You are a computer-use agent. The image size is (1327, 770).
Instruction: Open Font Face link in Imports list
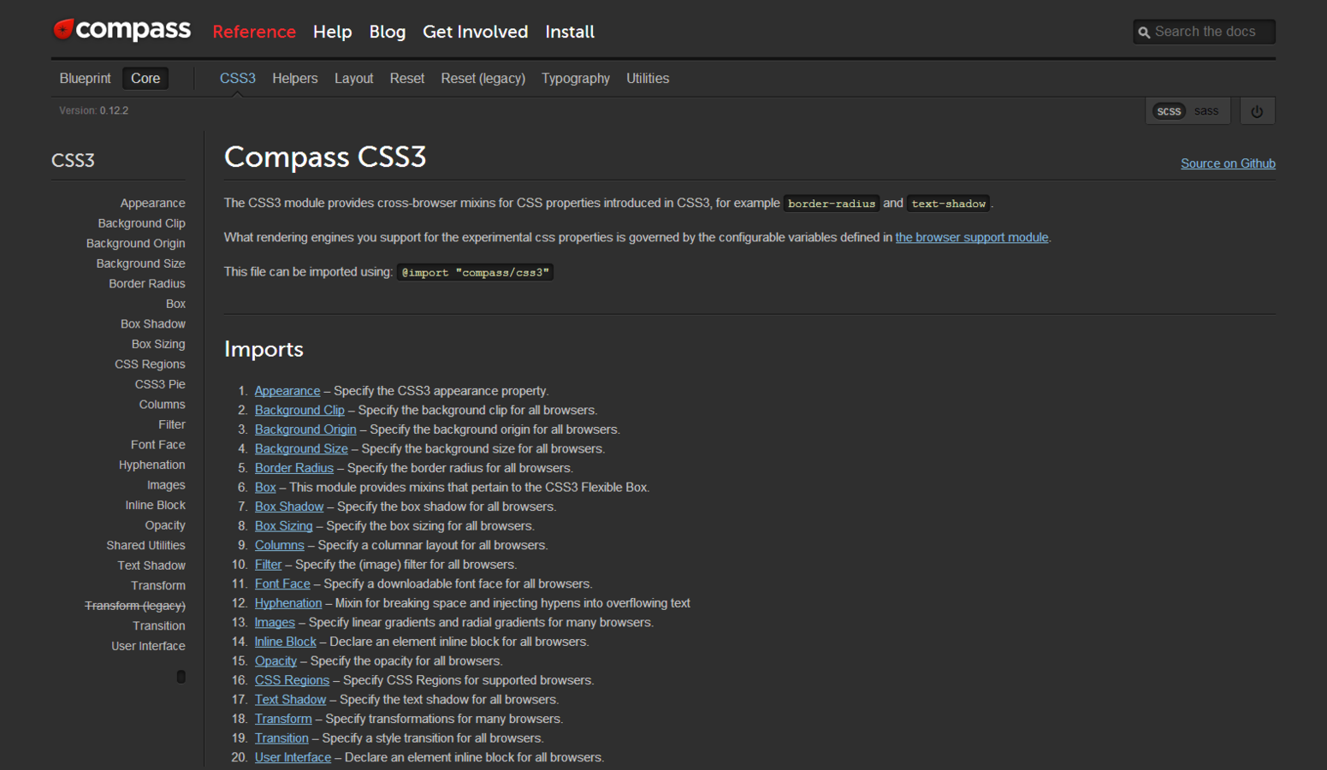(x=282, y=584)
